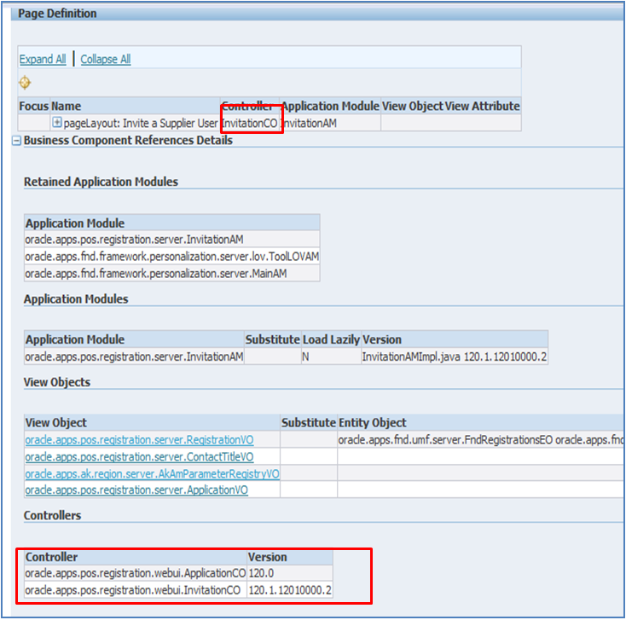Select the ToolLOVAM retained application module row
626x620 pixels.
[x=172, y=257]
